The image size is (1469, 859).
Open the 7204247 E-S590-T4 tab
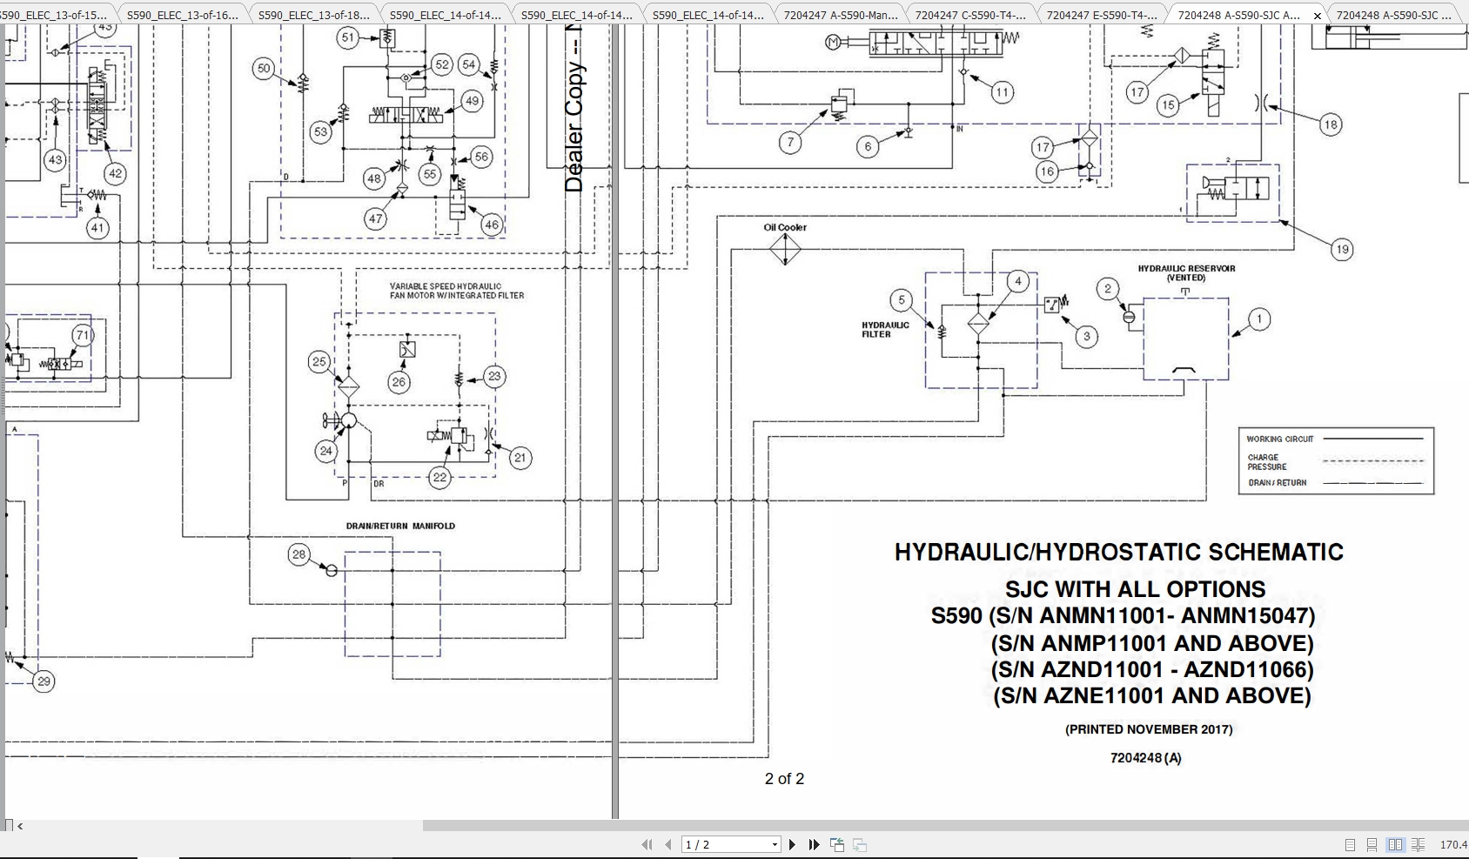tap(1099, 14)
